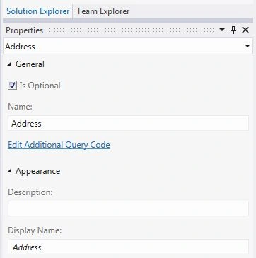Open the Properties window options menu arrow
256x258 pixels.
pyautogui.click(x=222, y=30)
